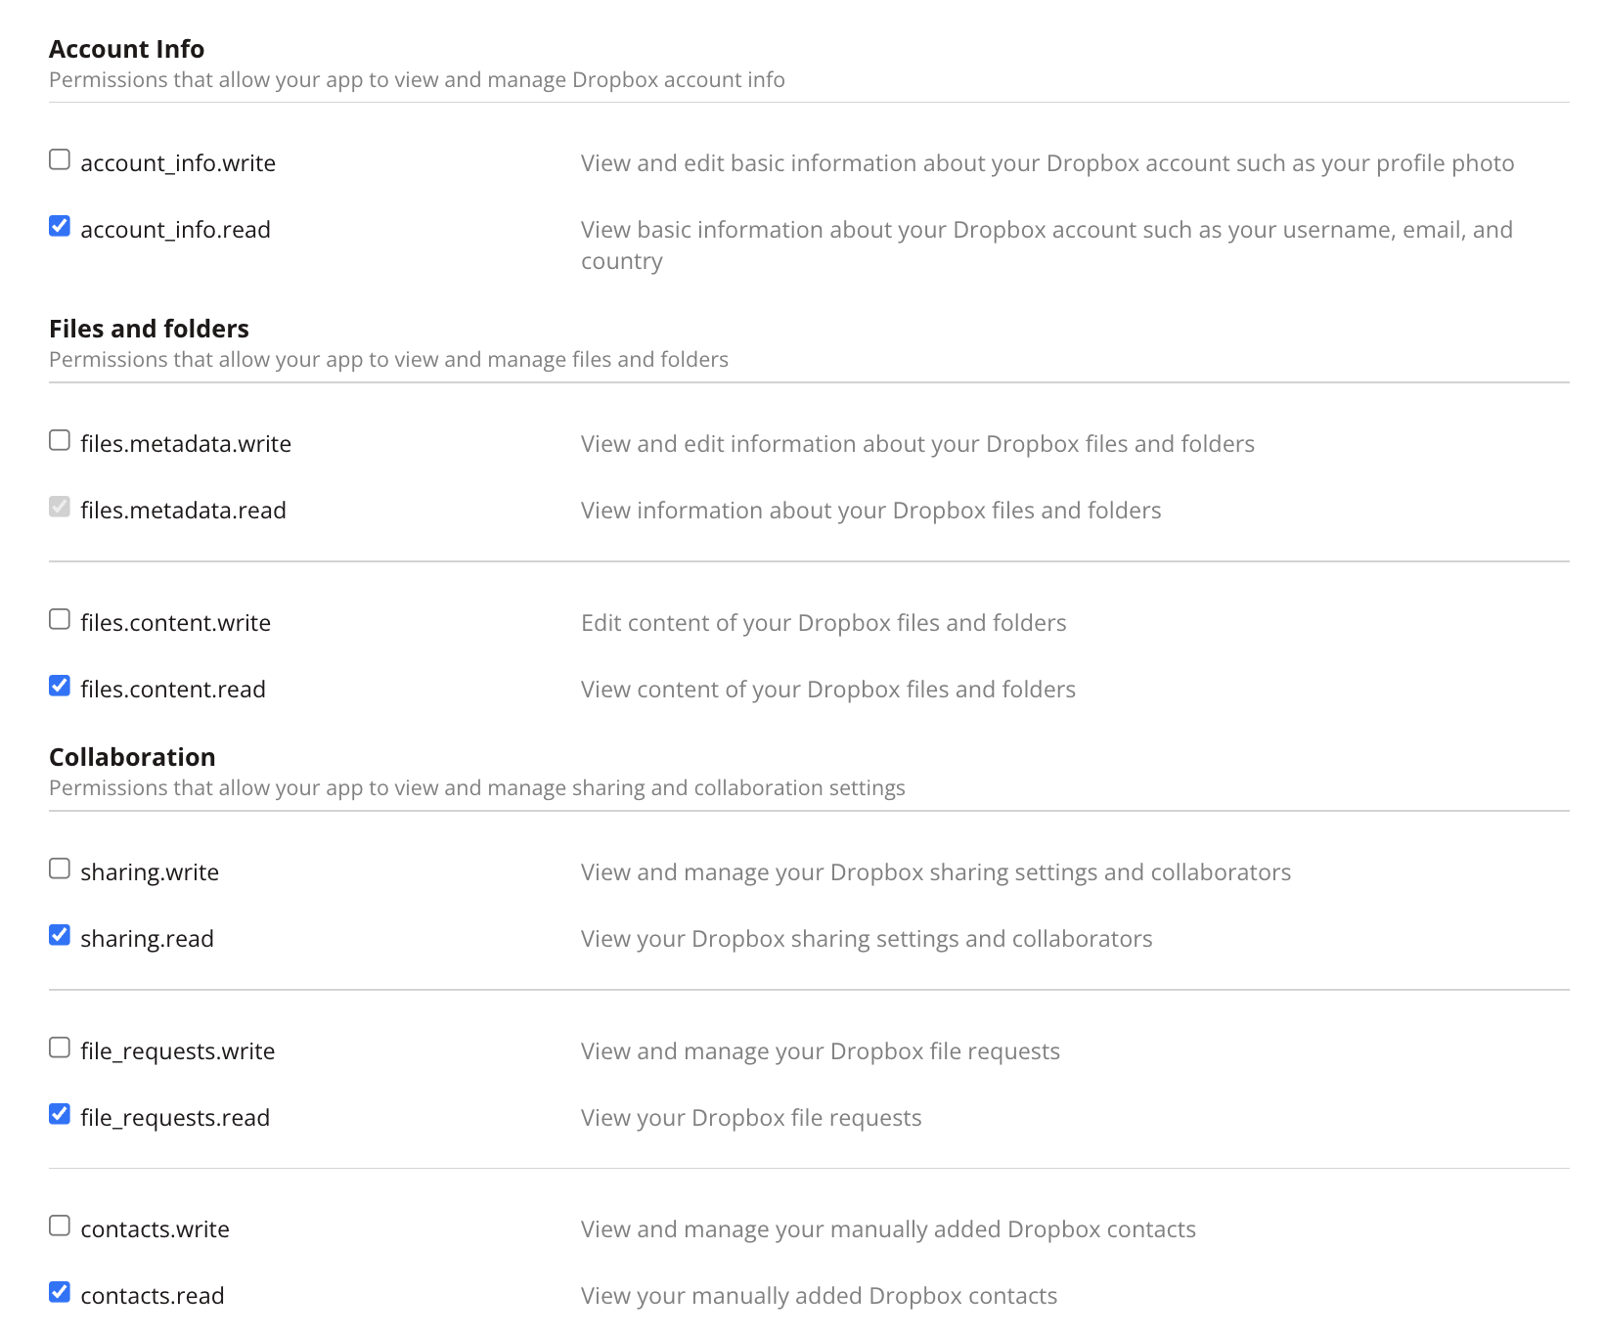Click the greyed files.metadata.read checkbox
Viewport: 1604px width, 1338px height.
[x=60, y=507]
